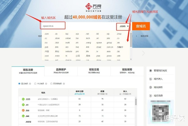188x126 pixels.
Task: Open the 域名保障 tab
Action: point(127,71)
